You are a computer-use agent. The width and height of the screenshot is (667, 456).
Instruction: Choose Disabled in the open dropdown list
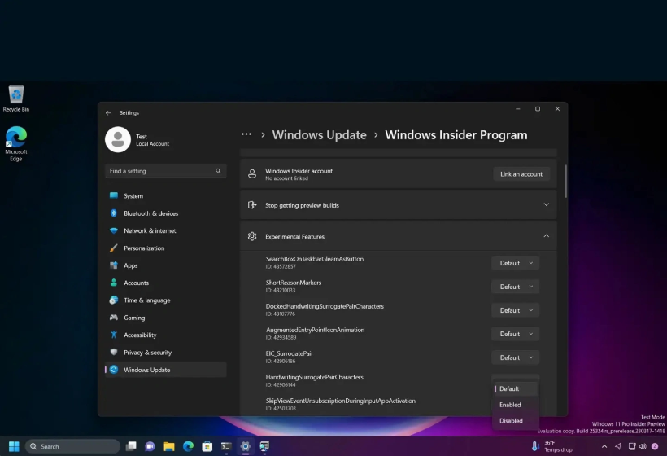(x=511, y=421)
